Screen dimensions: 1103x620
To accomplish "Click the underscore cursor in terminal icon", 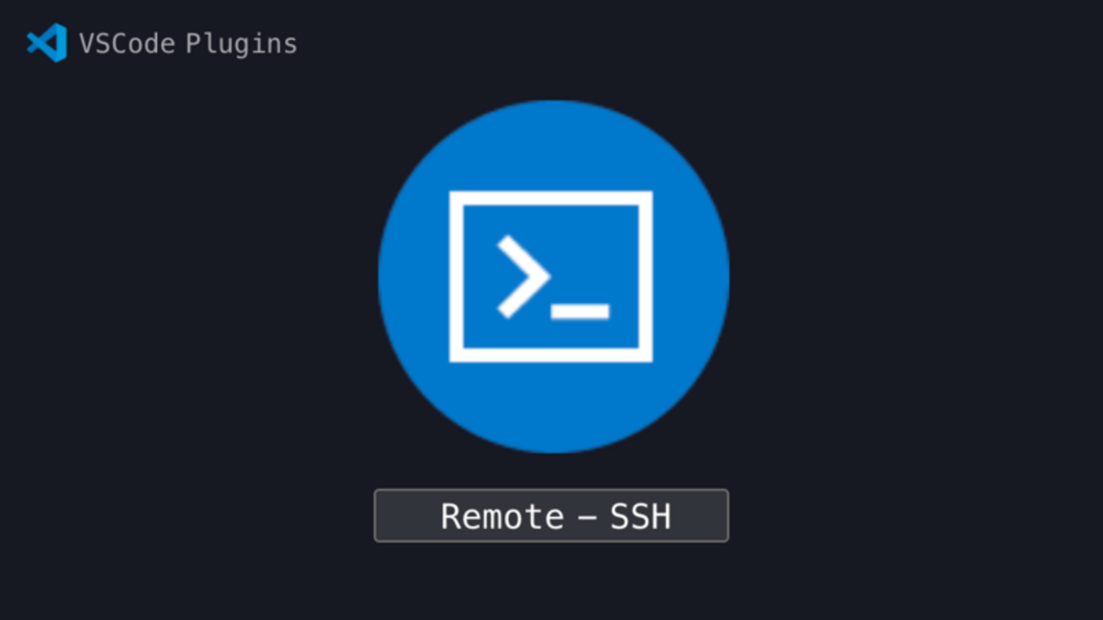I will click(x=580, y=311).
